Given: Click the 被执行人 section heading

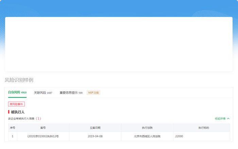Looking at the screenshot, I should (18, 112).
